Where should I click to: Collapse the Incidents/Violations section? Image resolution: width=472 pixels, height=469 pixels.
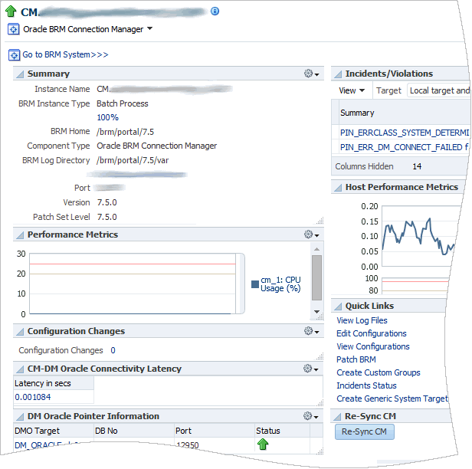coord(338,74)
